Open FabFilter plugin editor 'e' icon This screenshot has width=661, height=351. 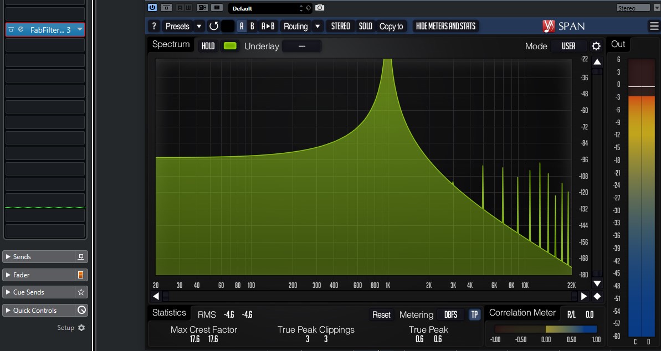click(21, 29)
